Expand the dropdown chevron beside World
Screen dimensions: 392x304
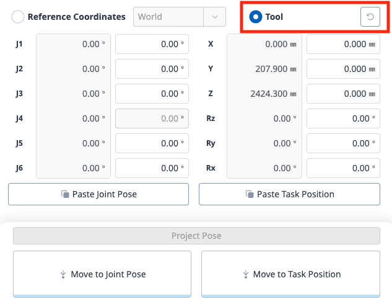click(x=214, y=17)
